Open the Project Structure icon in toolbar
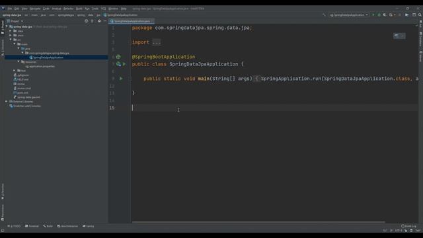The height and width of the screenshot is (238, 423). (406, 15)
